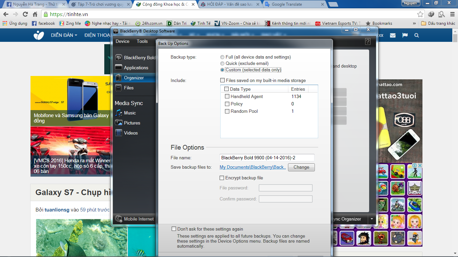Open Tinhte messages envelope icon

click(393, 35)
